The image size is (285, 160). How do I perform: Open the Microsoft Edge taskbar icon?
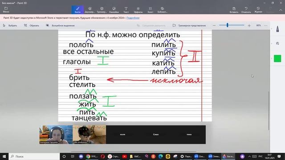[160, 156]
